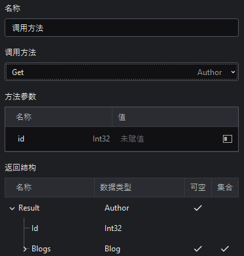Select the id parameter row
The height and width of the screenshot is (256, 244).
[122, 139]
